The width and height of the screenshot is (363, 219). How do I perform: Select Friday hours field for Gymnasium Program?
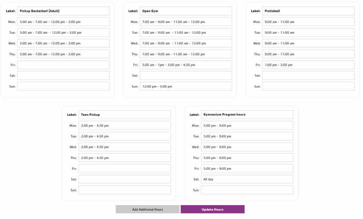point(247,169)
